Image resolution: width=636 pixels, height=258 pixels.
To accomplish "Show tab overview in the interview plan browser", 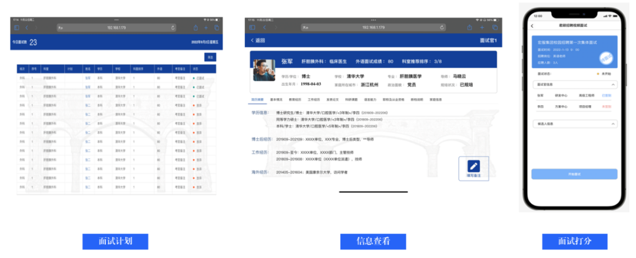I will coord(217,28).
